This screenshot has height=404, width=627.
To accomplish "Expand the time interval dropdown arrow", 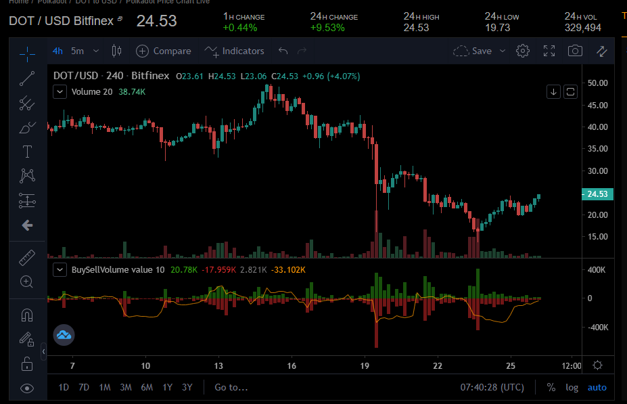I will tap(95, 51).
